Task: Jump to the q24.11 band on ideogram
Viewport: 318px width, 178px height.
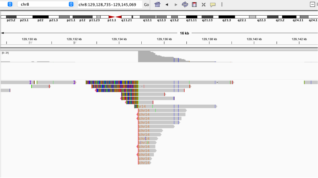Action: coord(298,17)
